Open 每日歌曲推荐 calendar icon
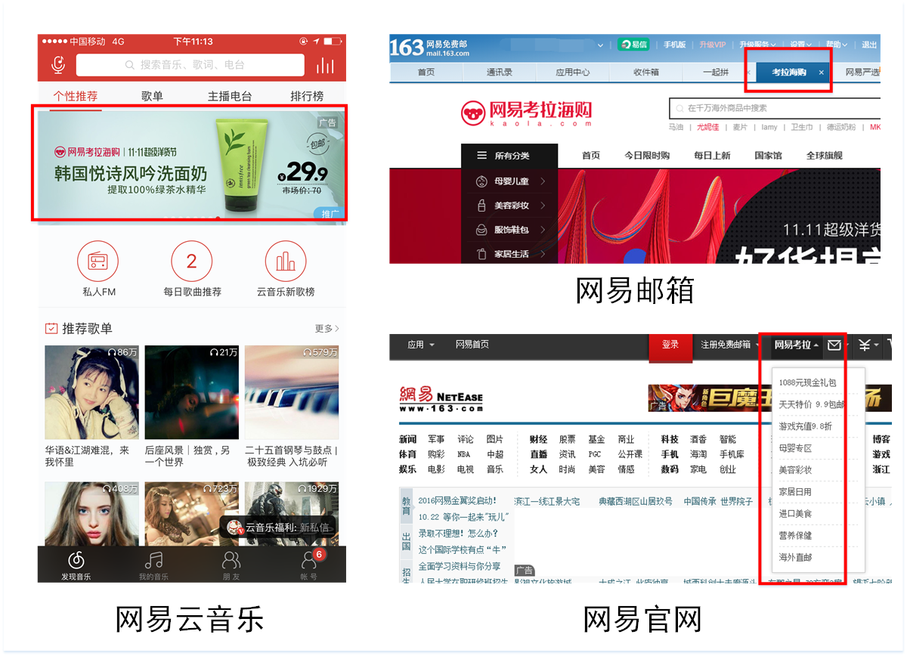This screenshot has height=656, width=907. pos(192,261)
